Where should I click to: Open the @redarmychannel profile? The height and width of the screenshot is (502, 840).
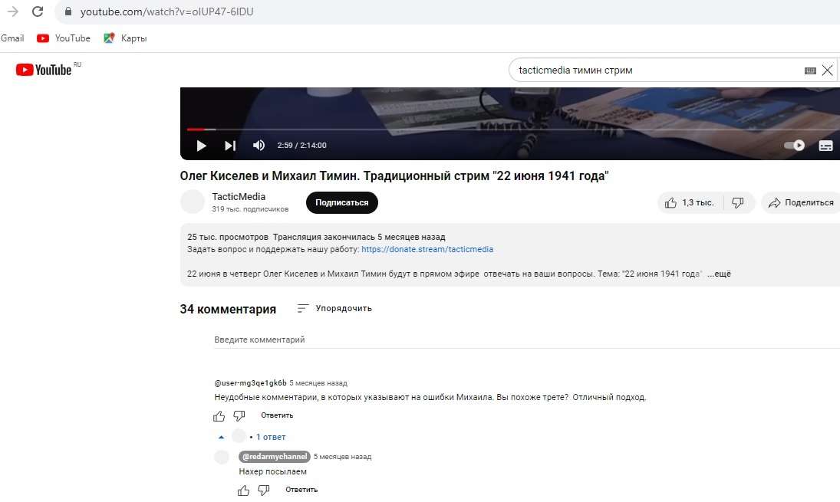(275, 457)
